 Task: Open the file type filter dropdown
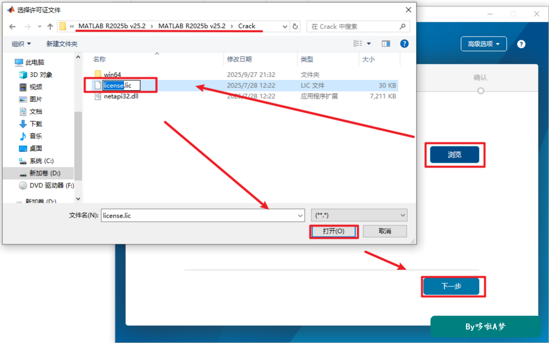click(359, 215)
